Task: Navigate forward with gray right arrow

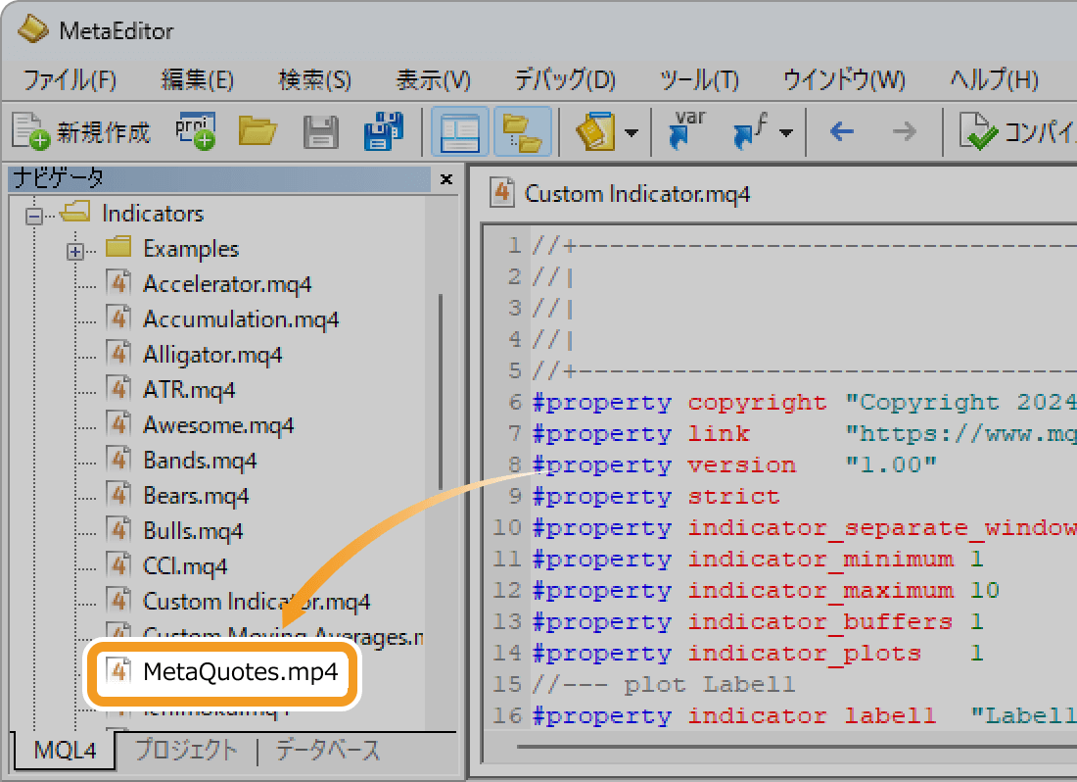Action: (905, 130)
